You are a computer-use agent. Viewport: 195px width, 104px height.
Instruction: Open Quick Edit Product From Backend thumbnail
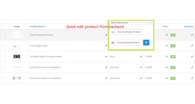click(x=17, y=67)
